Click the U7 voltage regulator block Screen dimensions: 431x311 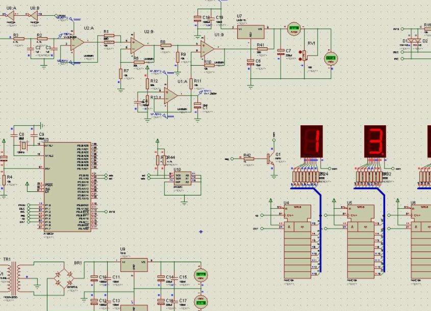click(250, 32)
